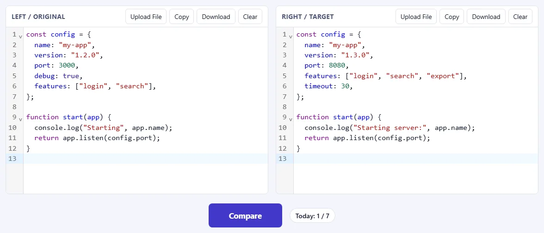This screenshot has height=233, width=544.
Task: Copy the Left / Original pane contents
Action: (x=181, y=17)
